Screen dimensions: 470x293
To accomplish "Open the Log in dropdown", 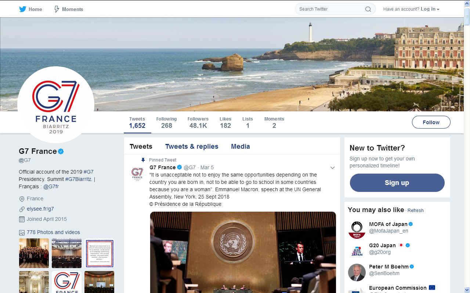I will (430, 9).
